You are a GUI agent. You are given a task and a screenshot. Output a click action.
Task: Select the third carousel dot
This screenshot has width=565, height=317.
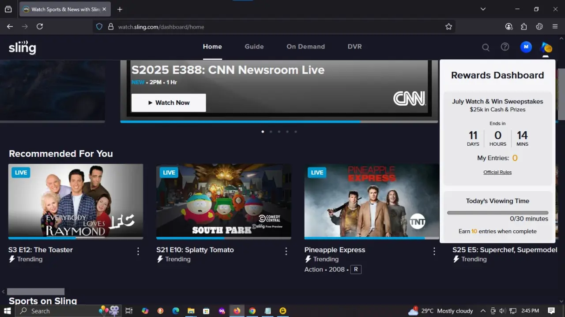tap(279, 132)
